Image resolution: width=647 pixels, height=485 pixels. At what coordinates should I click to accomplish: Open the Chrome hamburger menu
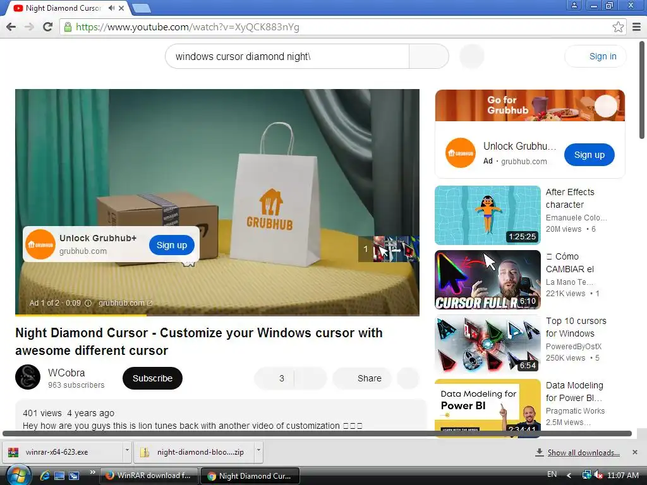pyautogui.click(x=637, y=27)
